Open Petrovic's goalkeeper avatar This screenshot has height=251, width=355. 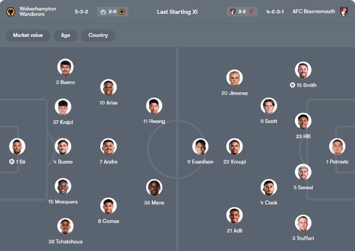(337, 147)
